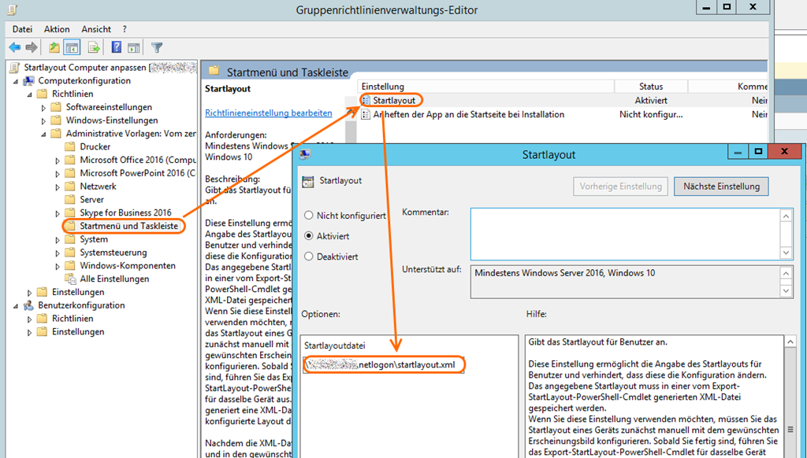Choose the 'Deaktiviert' radio option
The width and height of the screenshot is (807, 458).
point(309,257)
